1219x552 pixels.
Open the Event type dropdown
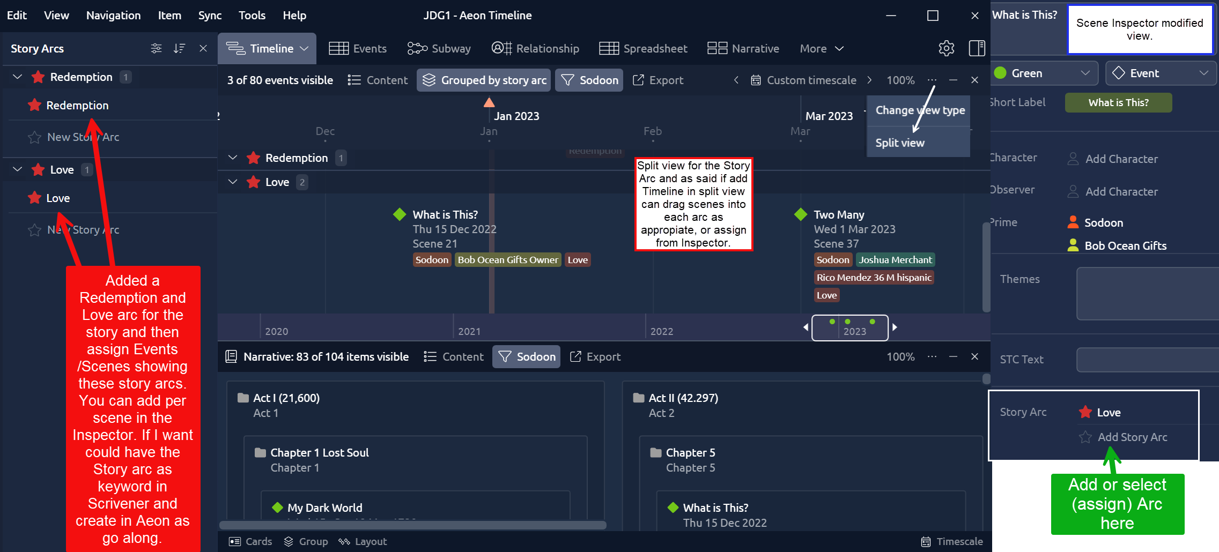point(1161,73)
